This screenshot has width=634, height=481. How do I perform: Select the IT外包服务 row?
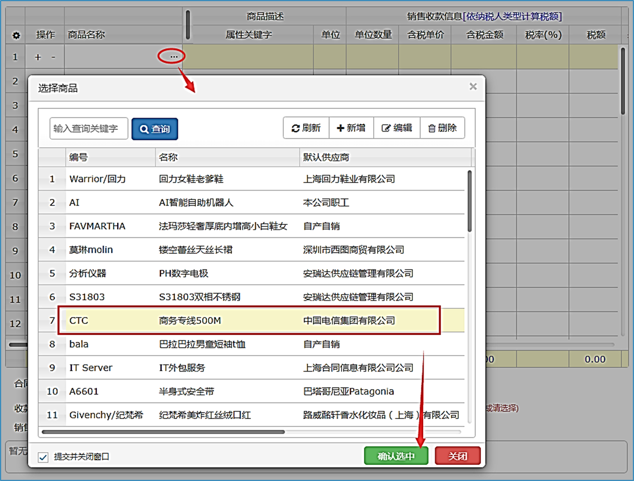coord(252,368)
